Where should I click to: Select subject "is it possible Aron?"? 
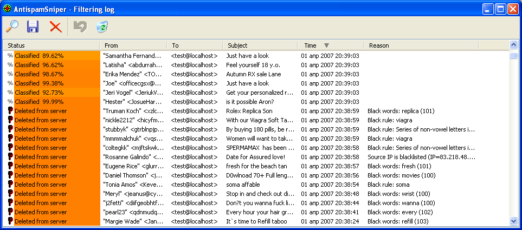click(250, 101)
